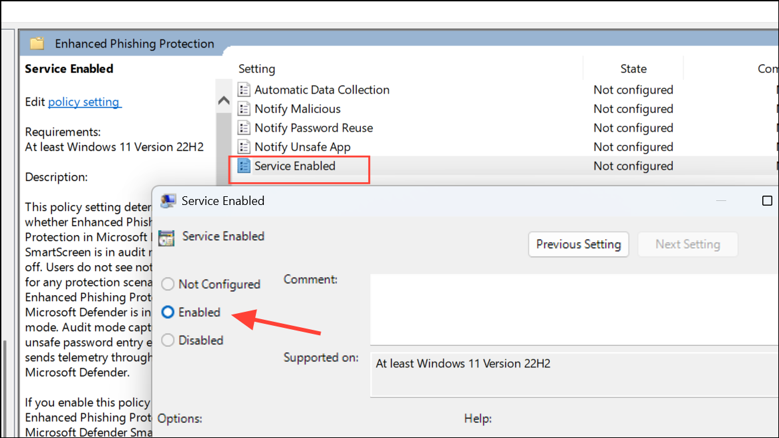Screen dimensions: 779x438
Task: Open the policy setting link
Action: tap(84, 101)
